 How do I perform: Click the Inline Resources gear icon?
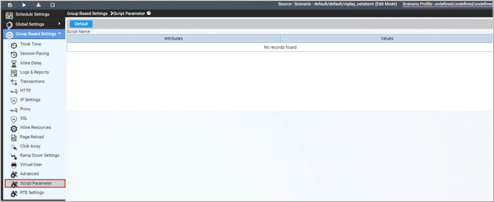tap(14, 128)
